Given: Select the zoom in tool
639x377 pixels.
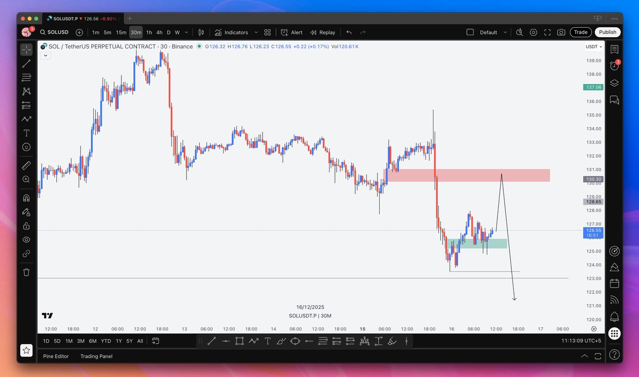Looking at the screenshot, I should [x=27, y=179].
